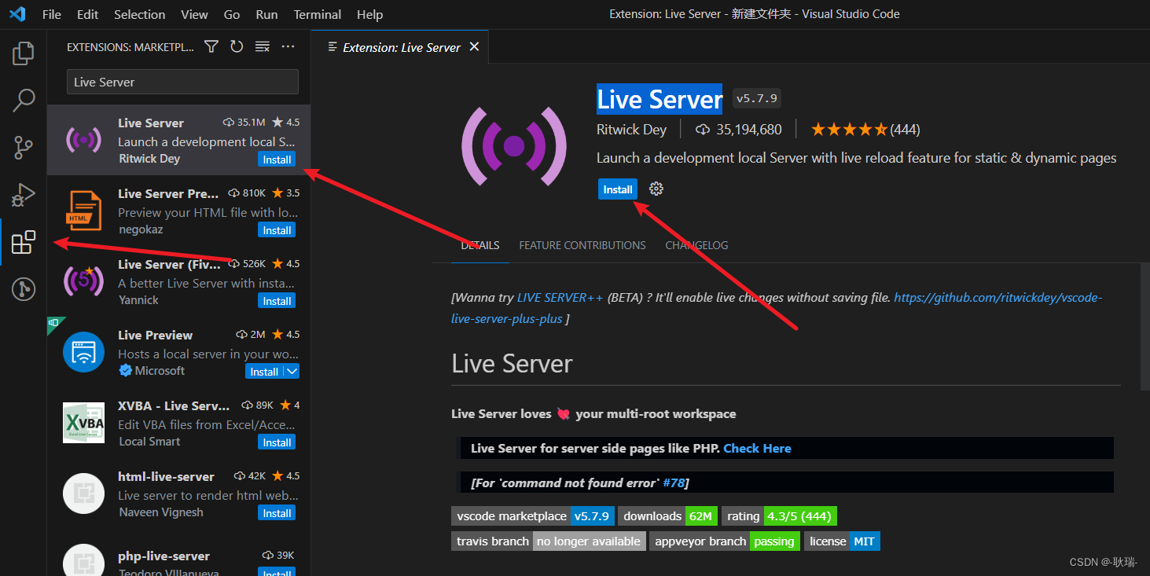Open Run and Debug view
Image resolution: width=1150 pixels, height=576 pixels.
coord(24,194)
